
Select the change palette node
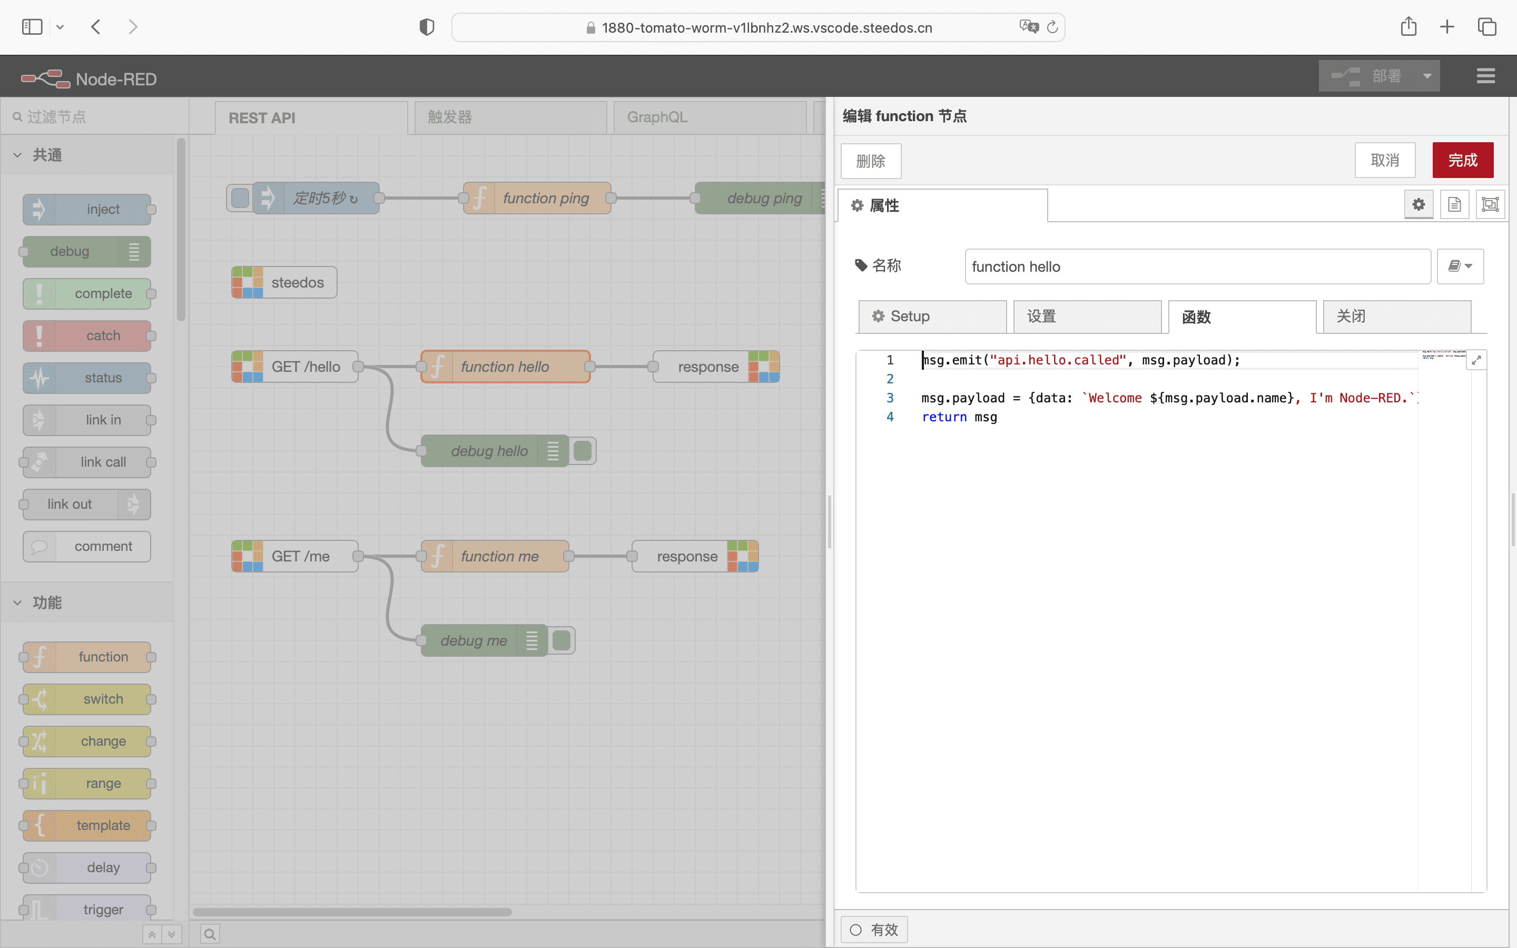(x=87, y=741)
